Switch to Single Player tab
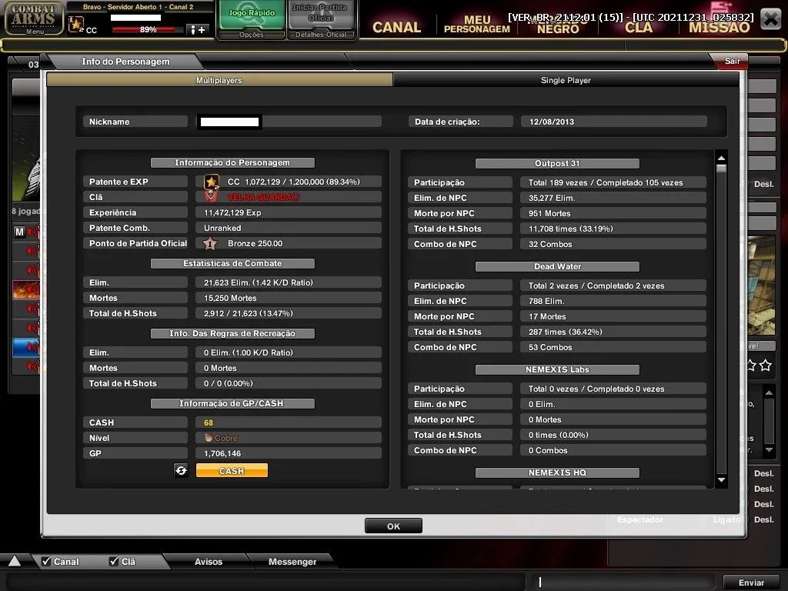Viewport: 788px width, 591px height. tap(566, 80)
